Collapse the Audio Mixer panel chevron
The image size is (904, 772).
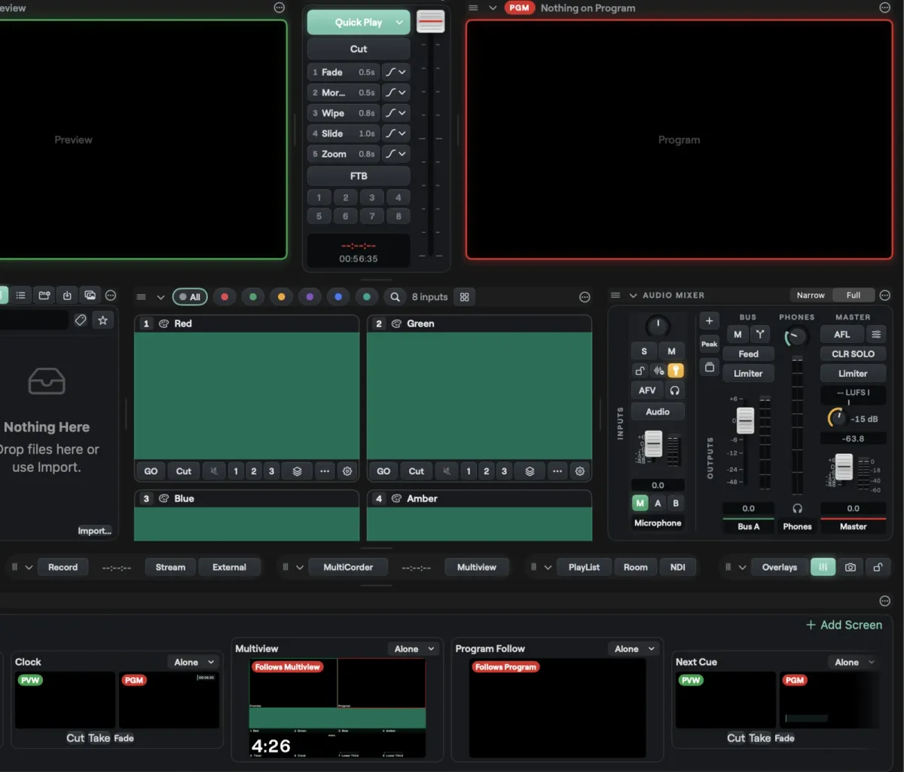(633, 296)
